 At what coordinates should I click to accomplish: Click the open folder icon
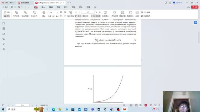(12, 7)
